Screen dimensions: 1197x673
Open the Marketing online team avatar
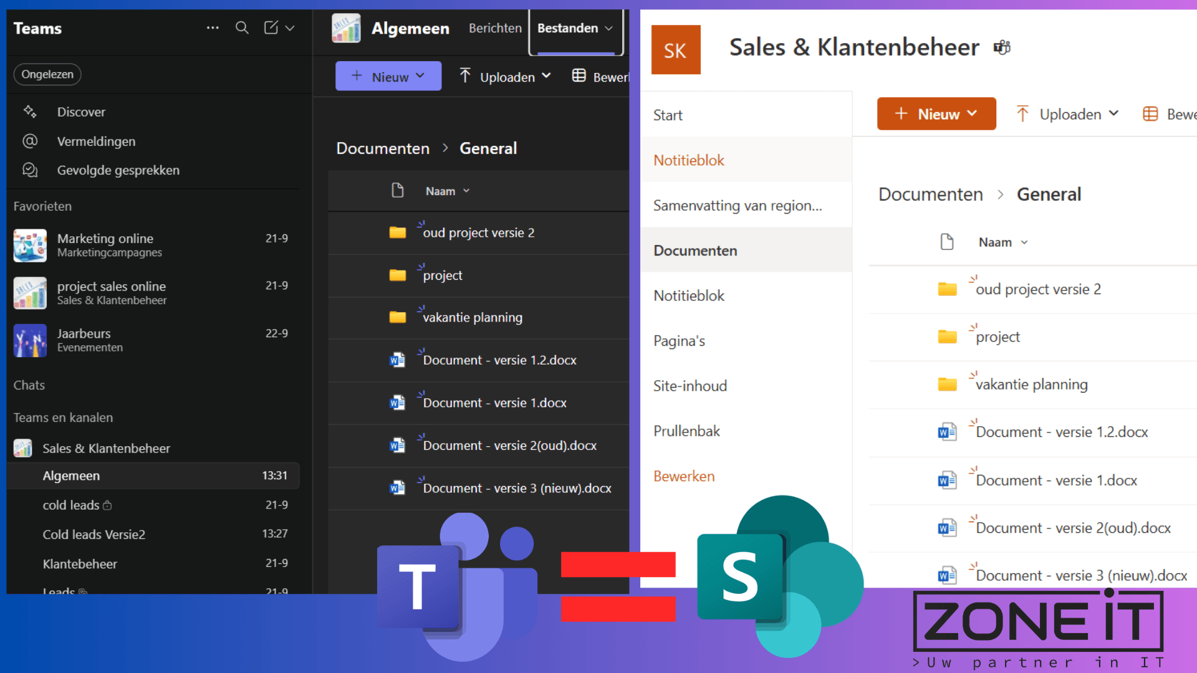coord(29,246)
